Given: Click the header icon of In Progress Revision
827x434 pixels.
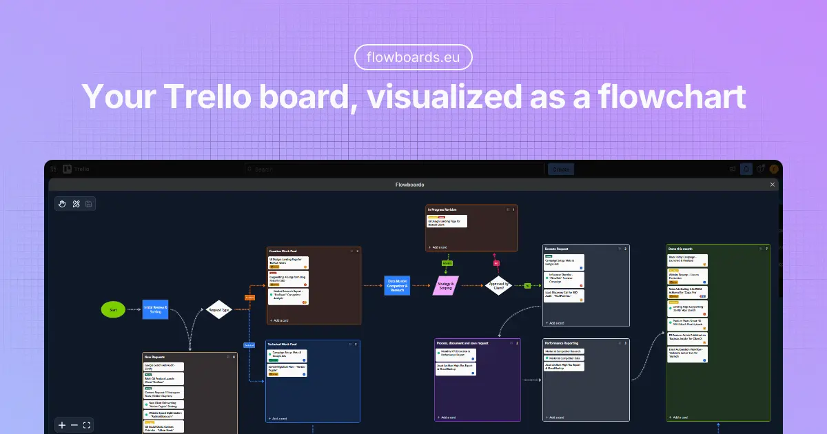Looking at the screenshot, I should (x=508, y=209).
